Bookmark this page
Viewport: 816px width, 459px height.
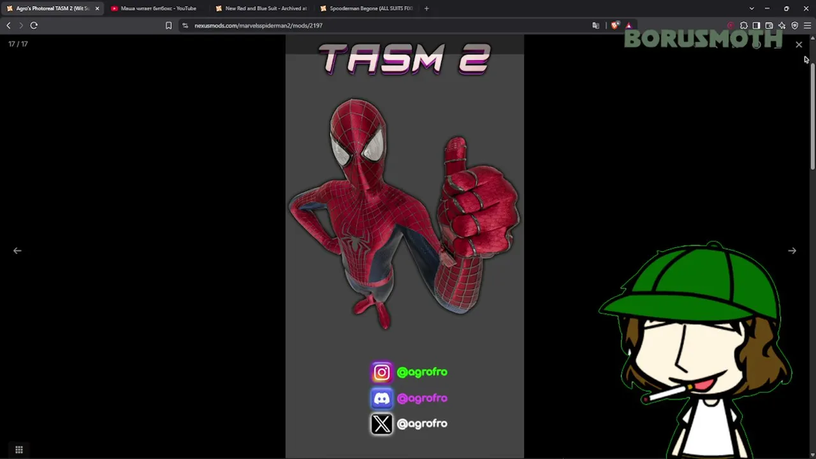click(x=168, y=25)
